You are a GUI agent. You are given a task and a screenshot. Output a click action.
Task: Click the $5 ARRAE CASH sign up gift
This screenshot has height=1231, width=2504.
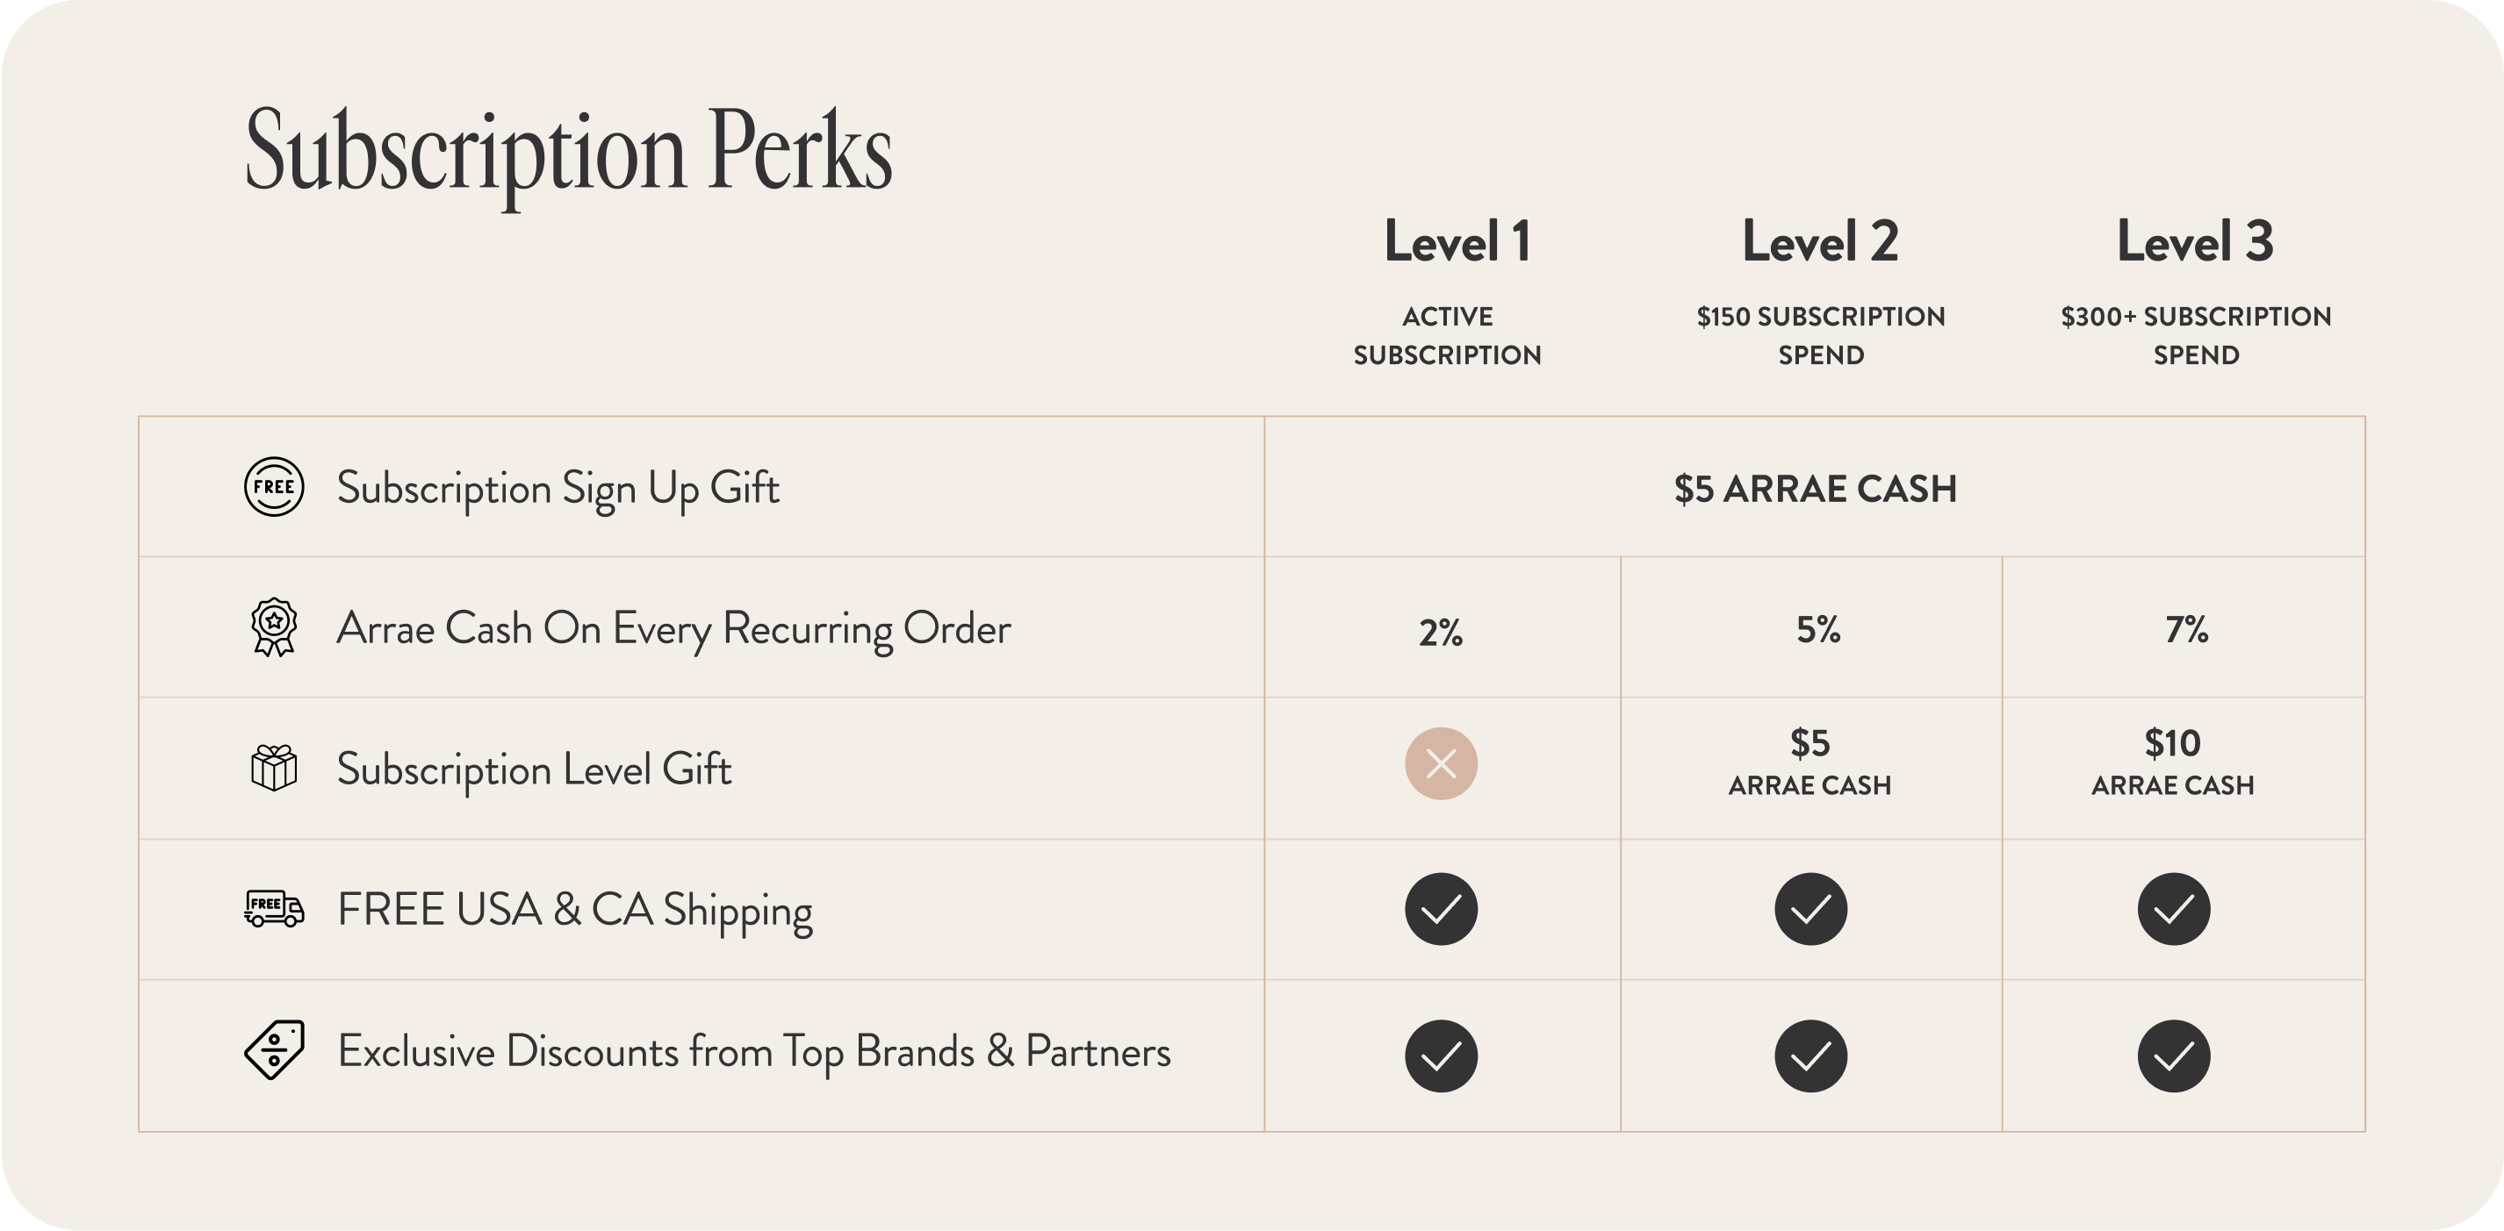tap(1815, 489)
